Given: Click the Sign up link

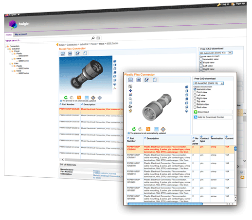Looking at the screenshot, I should [238, 4].
